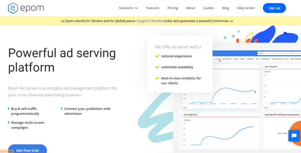Expand the Solutions dropdown arrow
This screenshot has width=301, height=153.
pyautogui.click(x=136, y=8)
